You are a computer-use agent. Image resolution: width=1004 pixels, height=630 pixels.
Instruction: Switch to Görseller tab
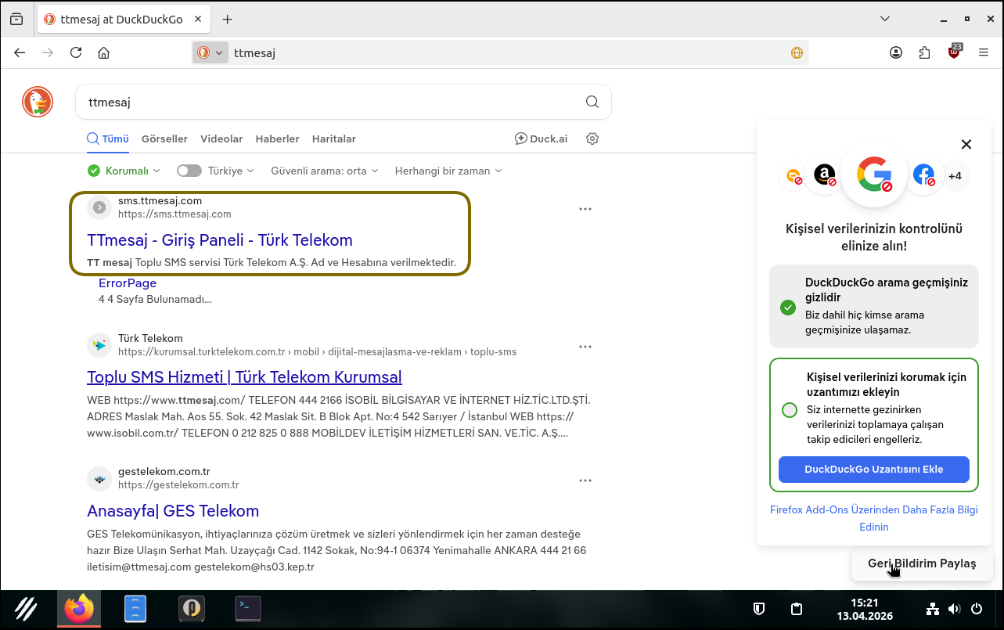(x=164, y=139)
